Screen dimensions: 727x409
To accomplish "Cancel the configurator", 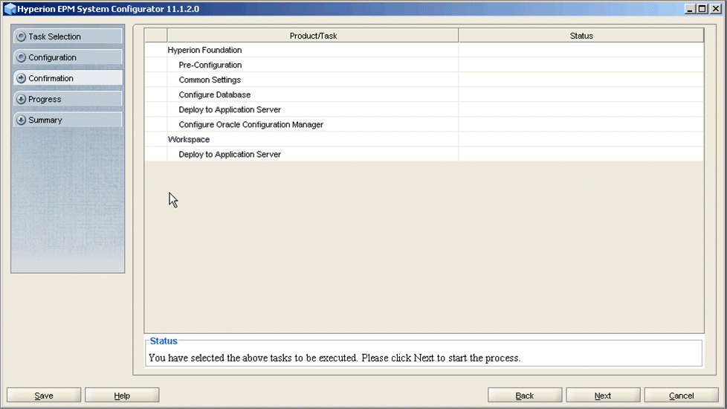I will point(681,395).
